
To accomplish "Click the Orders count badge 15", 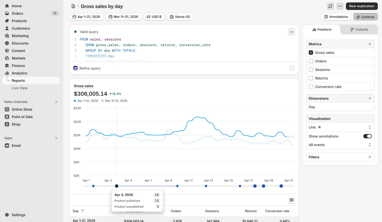I will tap(55, 13).
